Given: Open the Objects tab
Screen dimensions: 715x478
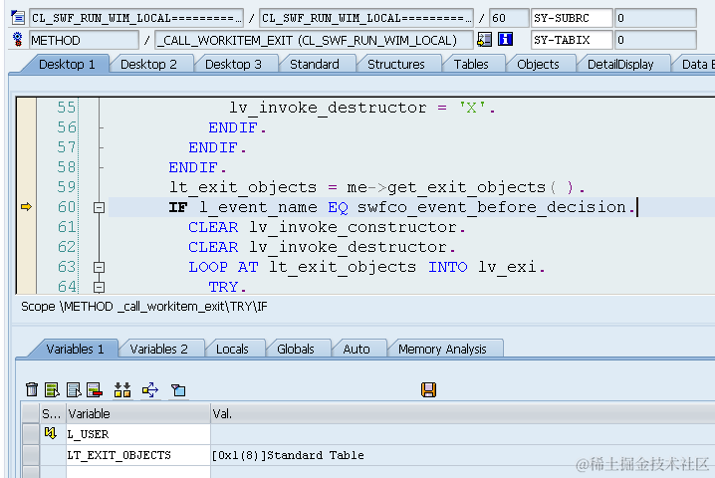Looking at the screenshot, I should point(538,65).
